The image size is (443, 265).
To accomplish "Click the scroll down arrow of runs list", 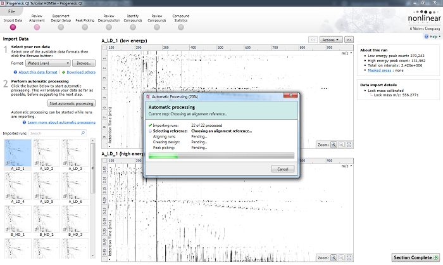I will (x=92, y=255).
